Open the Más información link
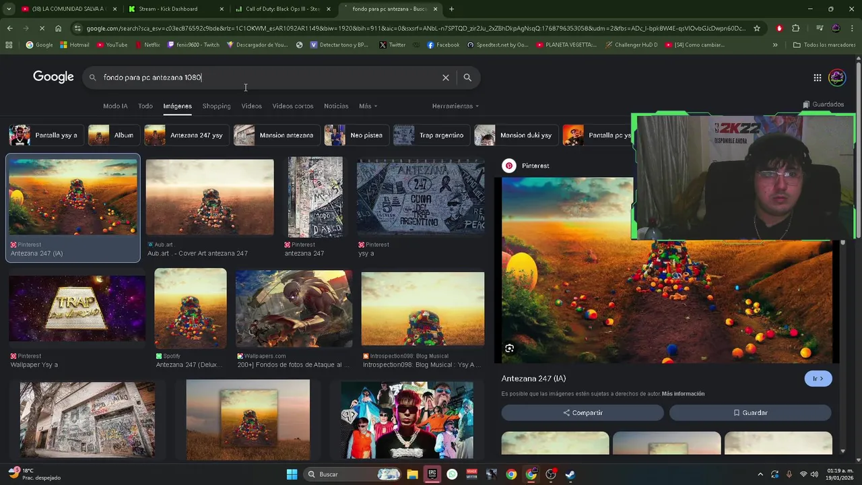This screenshot has height=485, width=862. [683, 393]
